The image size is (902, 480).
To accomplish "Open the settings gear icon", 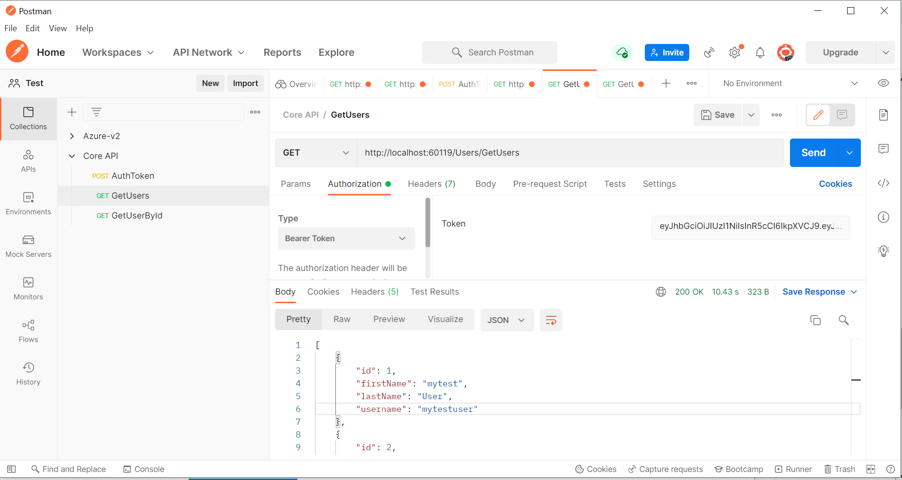I will (x=735, y=52).
